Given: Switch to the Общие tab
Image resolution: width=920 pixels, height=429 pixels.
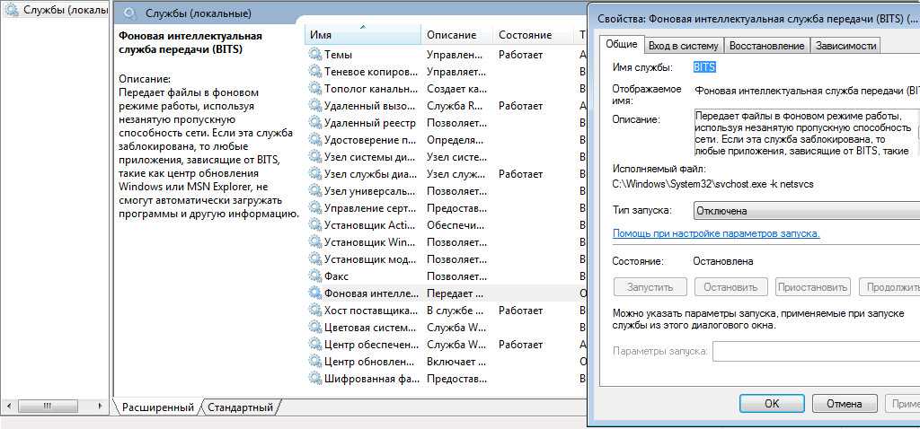Looking at the screenshot, I should (622, 45).
